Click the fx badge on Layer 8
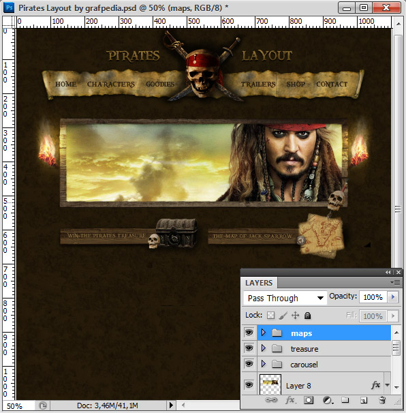Screen dimensions: 406x413 376,385
